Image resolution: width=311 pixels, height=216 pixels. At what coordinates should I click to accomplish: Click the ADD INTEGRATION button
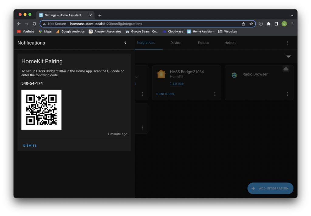pyautogui.click(x=270, y=188)
